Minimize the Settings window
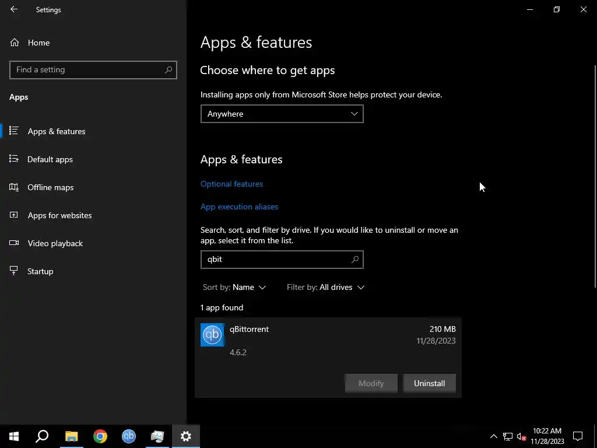 pos(529,9)
